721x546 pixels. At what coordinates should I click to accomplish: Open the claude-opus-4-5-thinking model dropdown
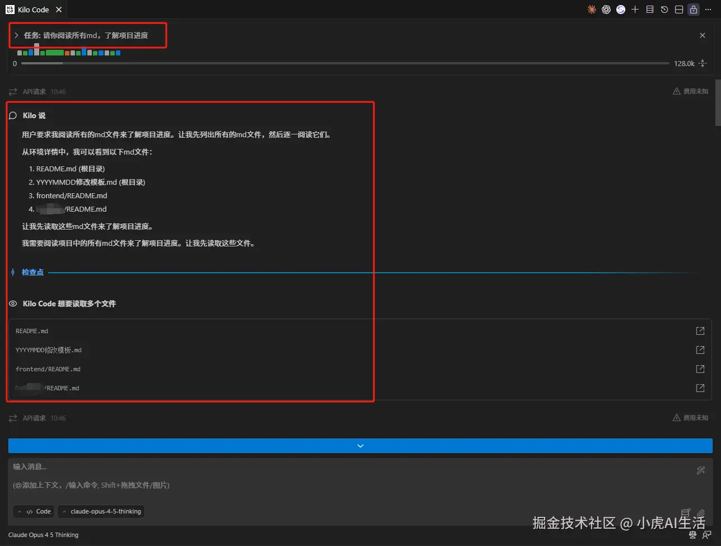click(x=101, y=511)
